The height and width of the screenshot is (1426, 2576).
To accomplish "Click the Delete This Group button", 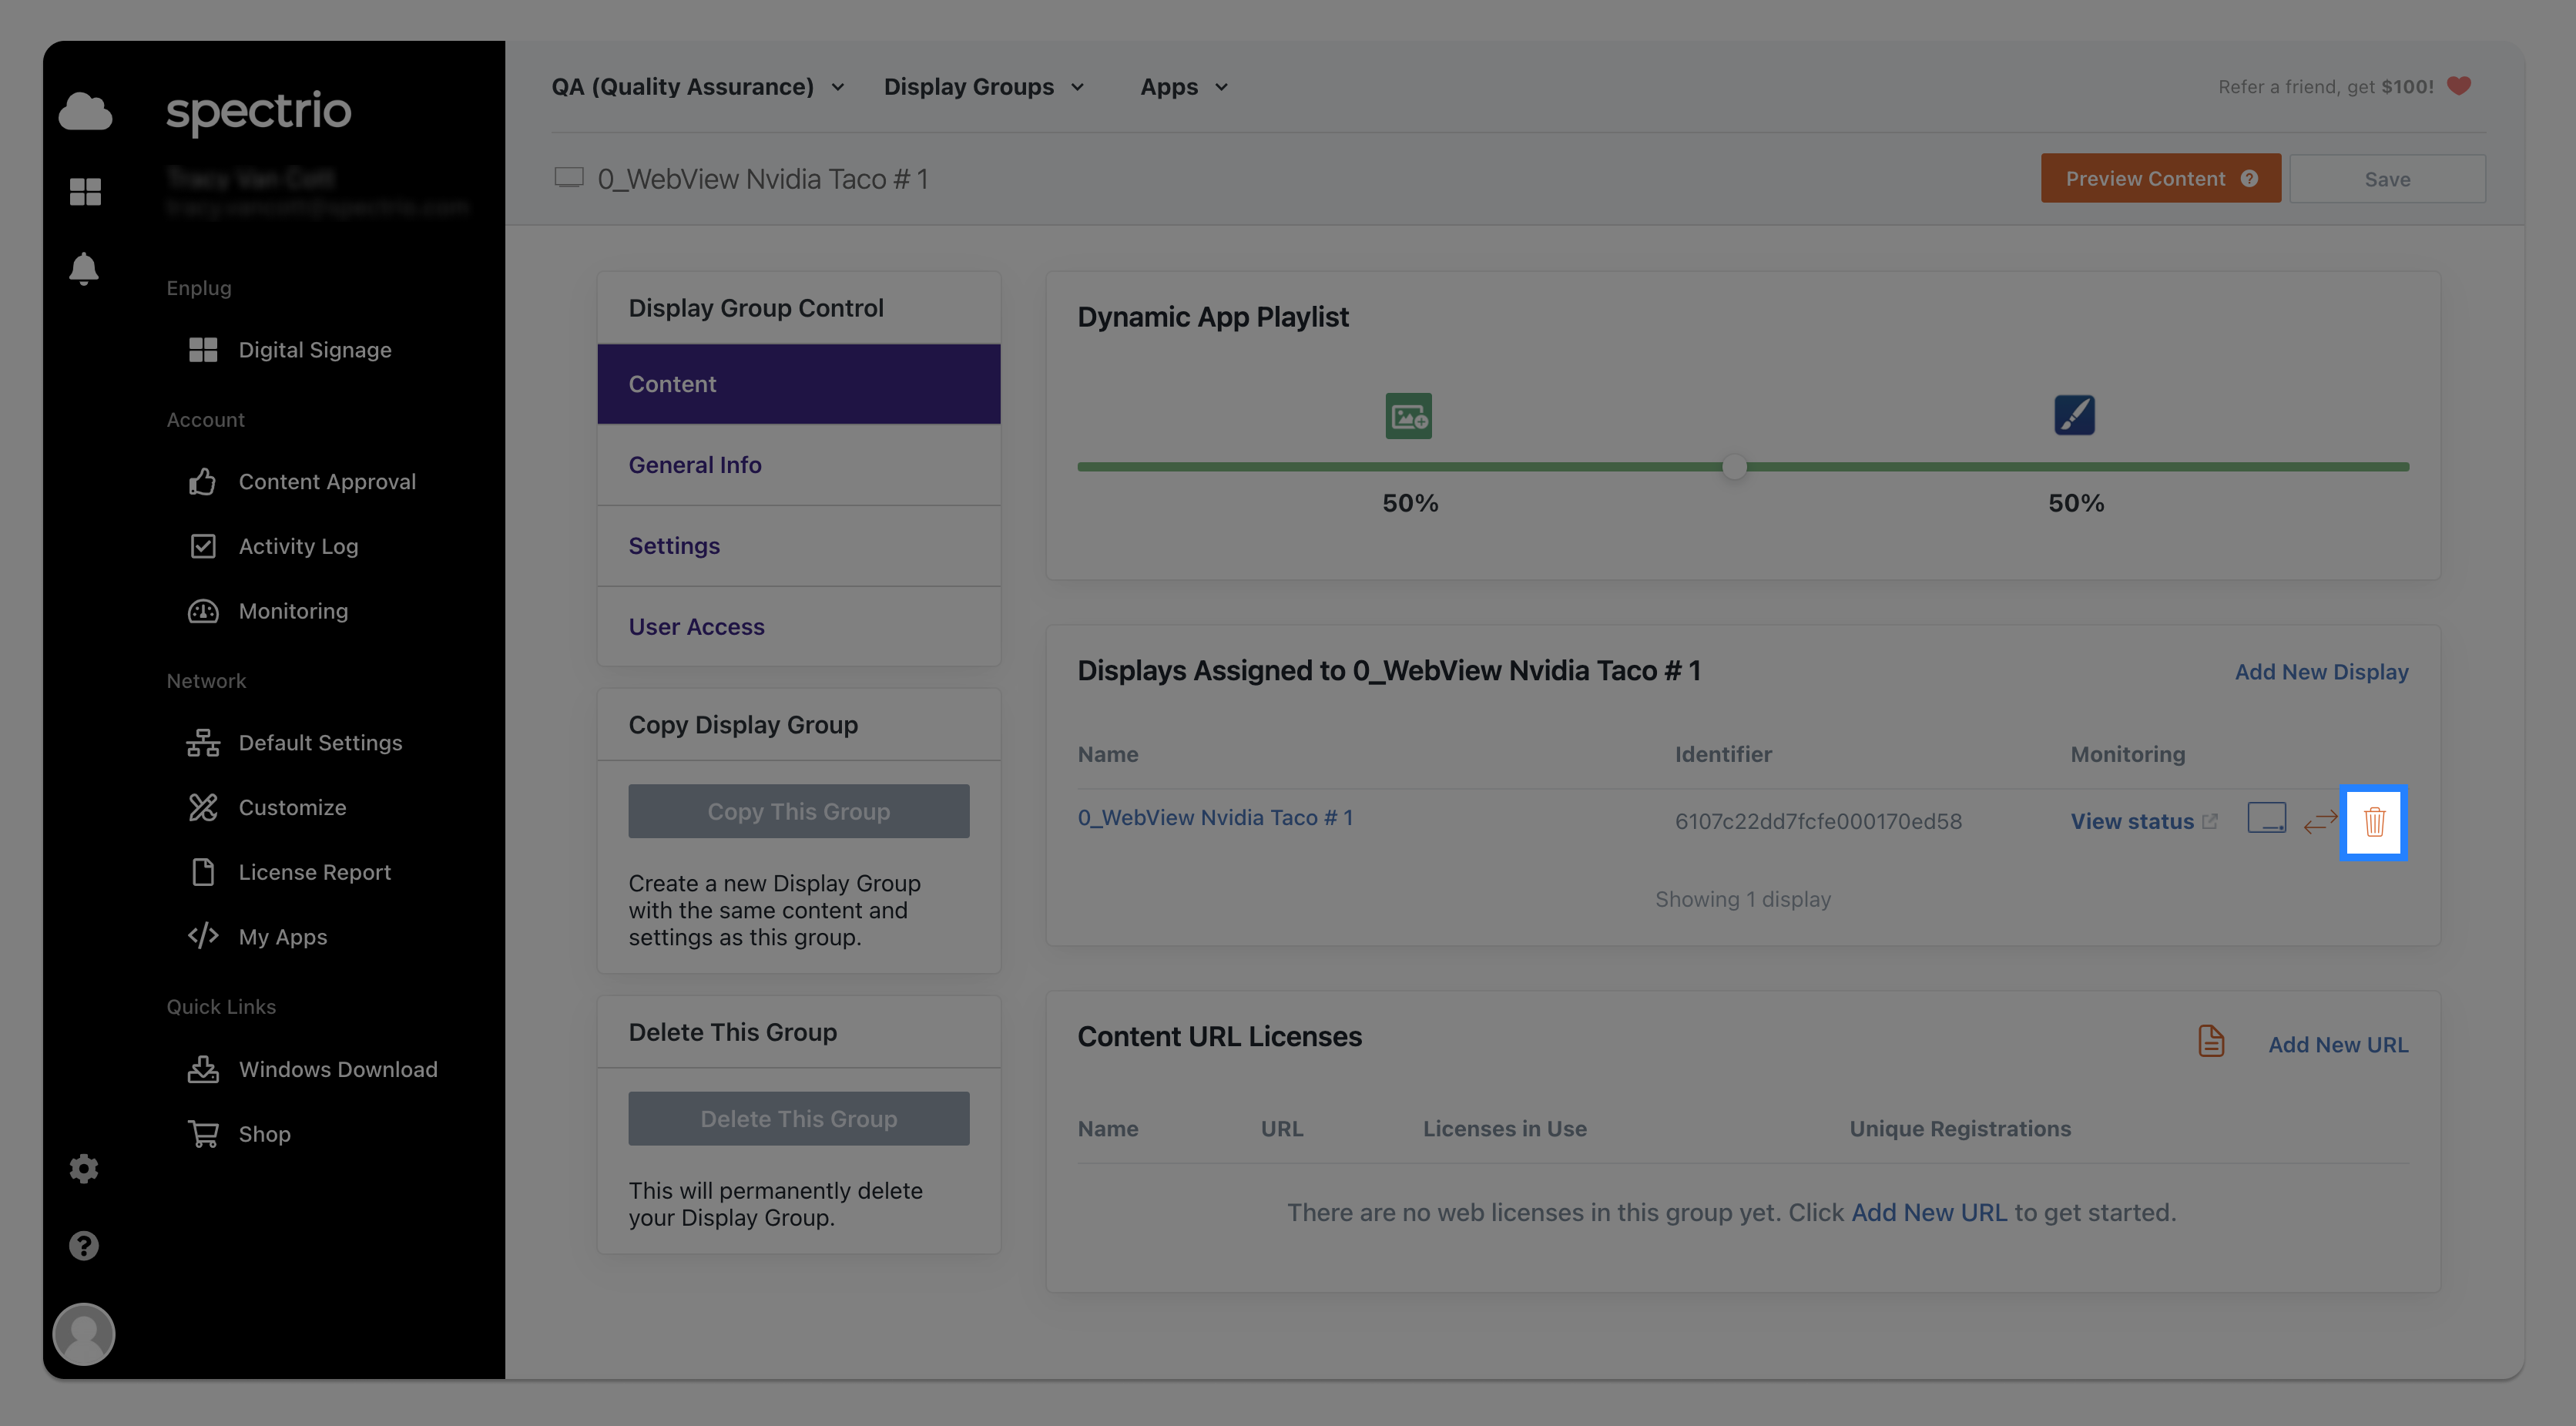I will click(798, 1118).
